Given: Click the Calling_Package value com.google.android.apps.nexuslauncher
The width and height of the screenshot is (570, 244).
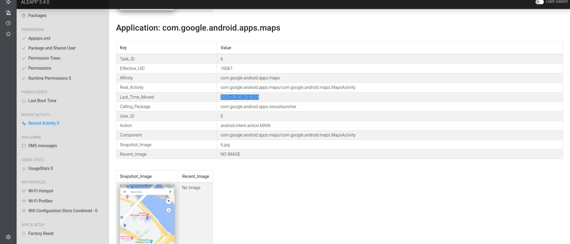Looking at the screenshot, I should [258, 106].
